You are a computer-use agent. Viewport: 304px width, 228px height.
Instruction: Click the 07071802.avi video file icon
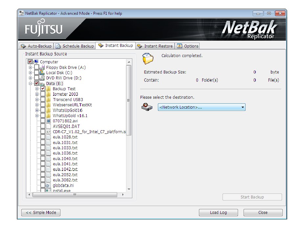coord(49,121)
